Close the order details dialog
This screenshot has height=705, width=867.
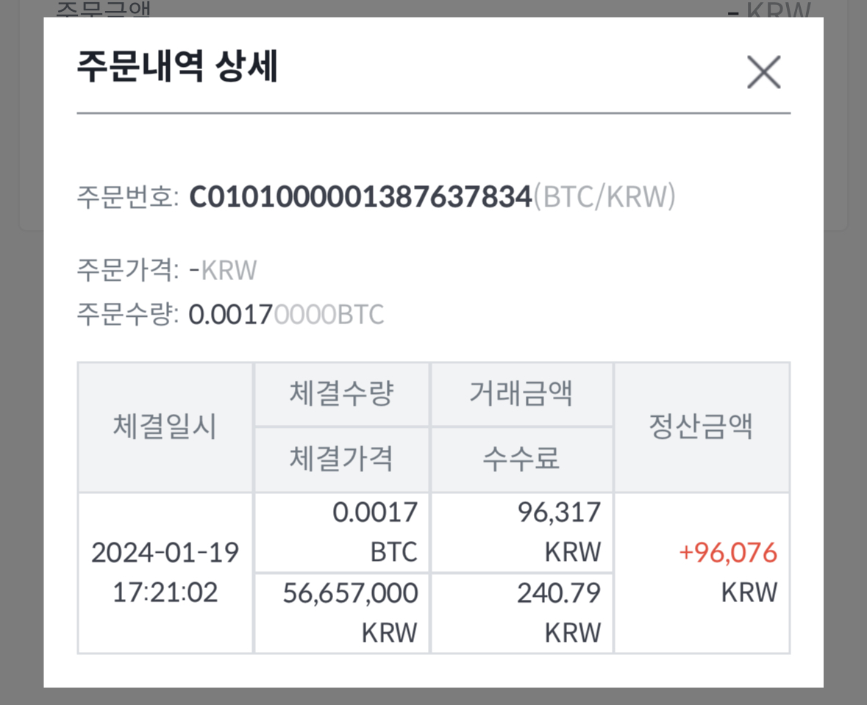tap(763, 72)
